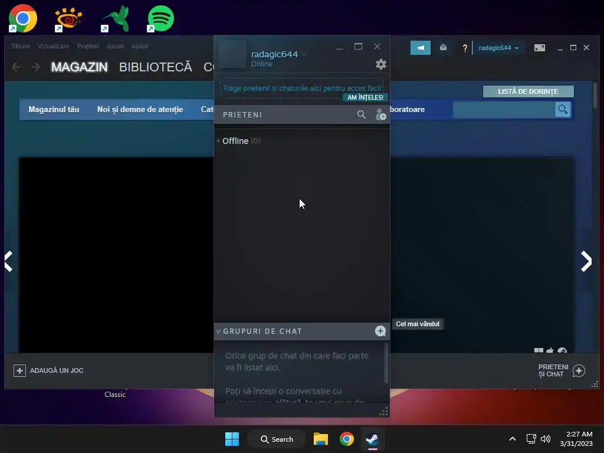Switch to BIBLIOTECĂ tab

tap(155, 67)
